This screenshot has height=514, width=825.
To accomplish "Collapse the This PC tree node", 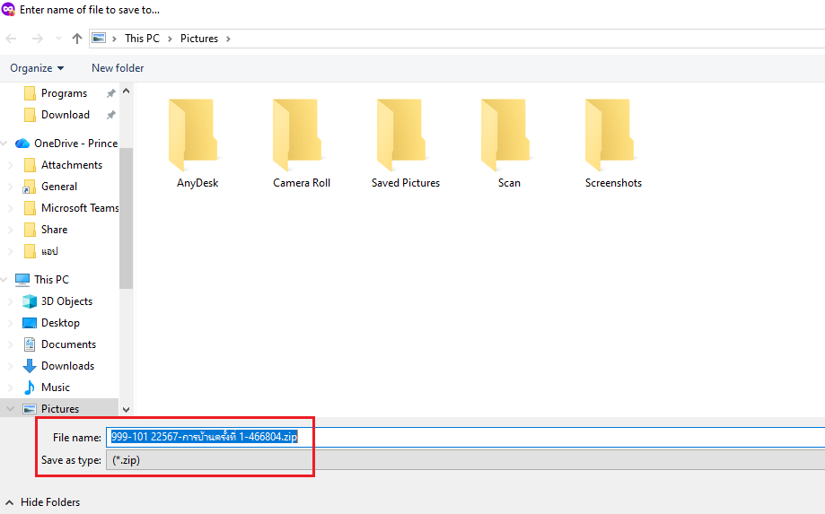I will tap(4, 280).
